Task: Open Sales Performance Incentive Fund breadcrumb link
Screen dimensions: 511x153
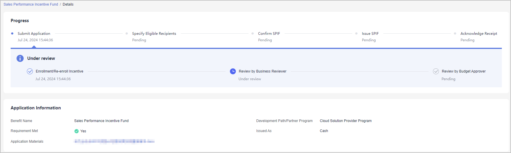Action: click(x=31, y=4)
